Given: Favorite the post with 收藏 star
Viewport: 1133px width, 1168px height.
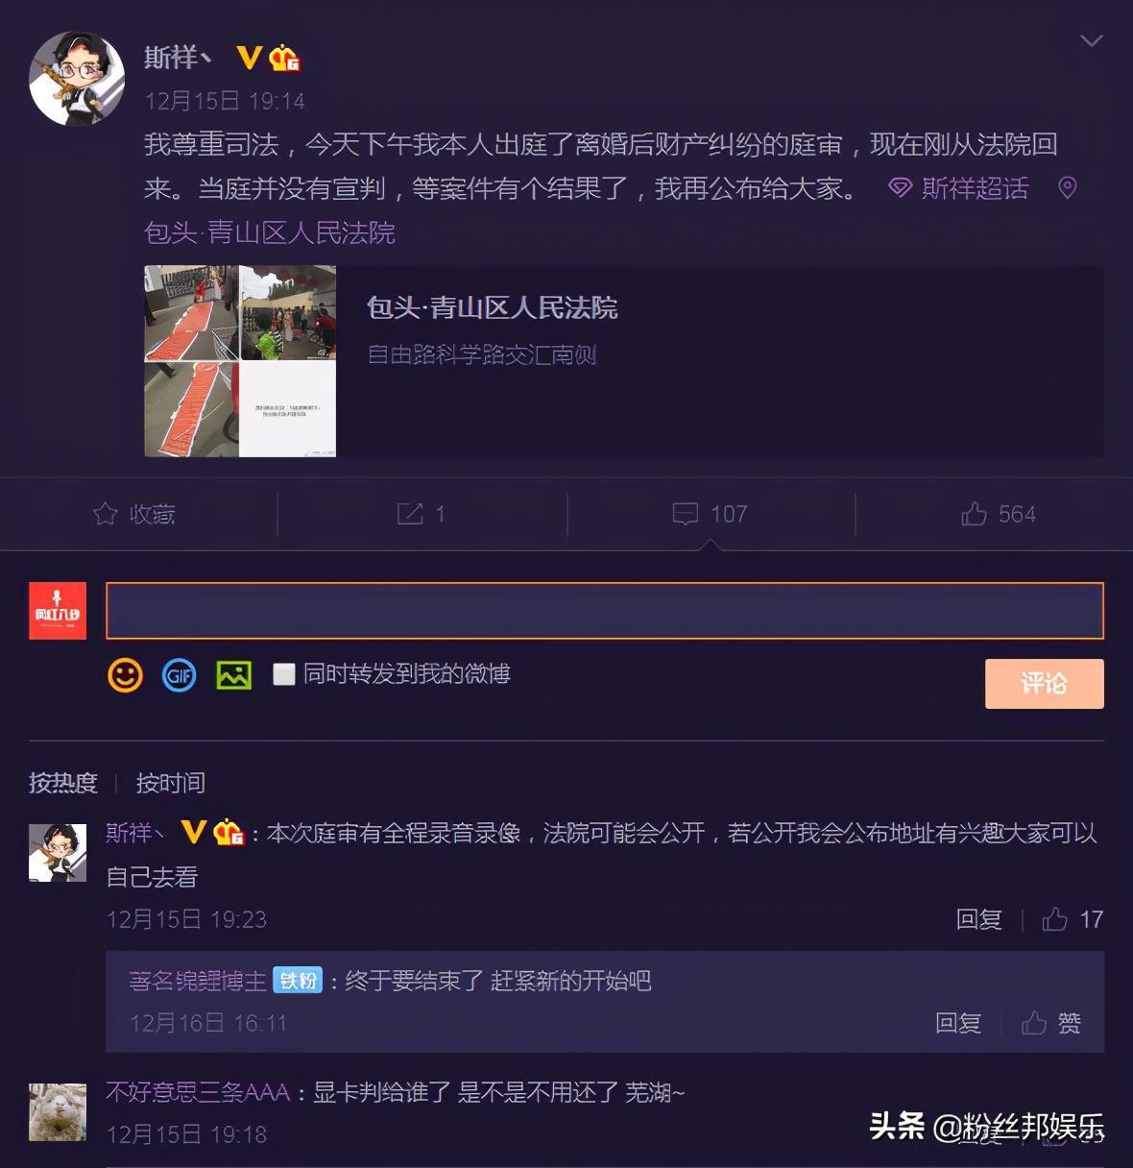Looking at the screenshot, I should point(134,514).
